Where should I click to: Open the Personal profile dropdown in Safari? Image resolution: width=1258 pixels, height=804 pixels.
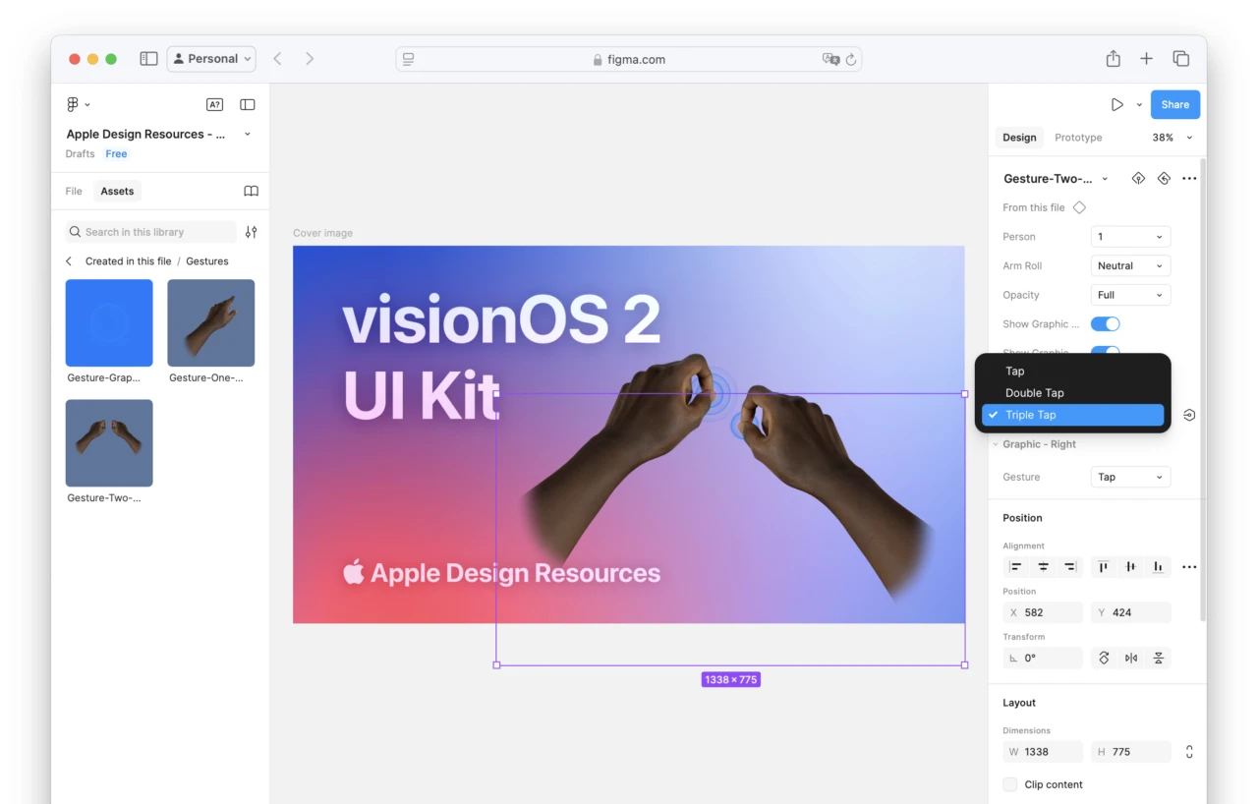click(x=211, y=59)
